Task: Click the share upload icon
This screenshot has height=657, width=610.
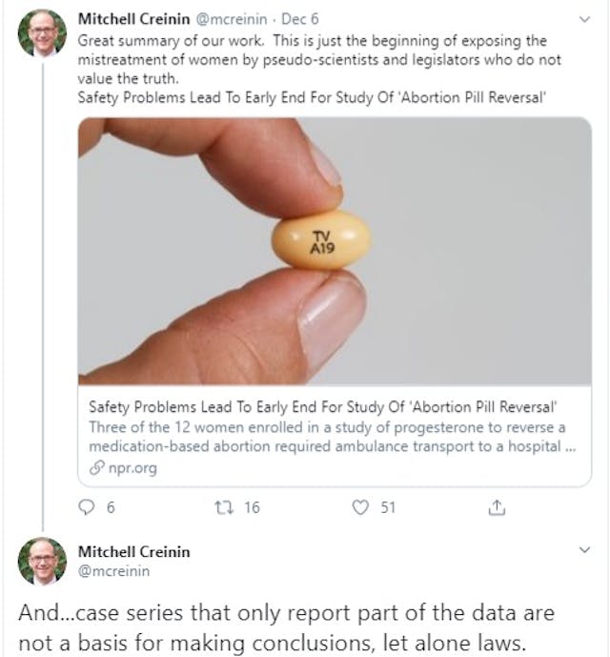Action: (496, 508)
